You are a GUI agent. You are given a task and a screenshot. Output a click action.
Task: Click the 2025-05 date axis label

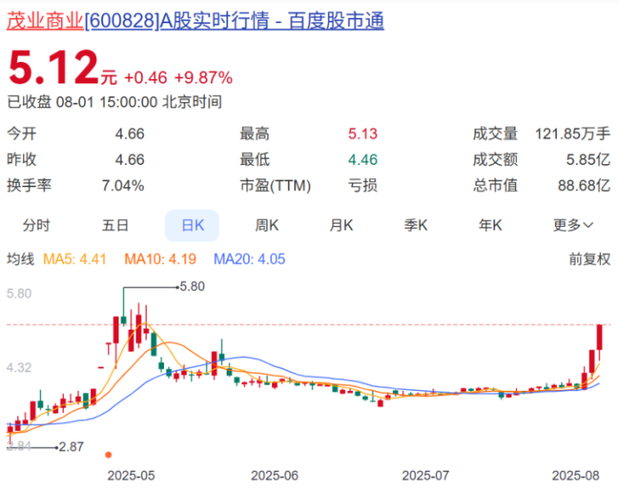tap(131, 476)
